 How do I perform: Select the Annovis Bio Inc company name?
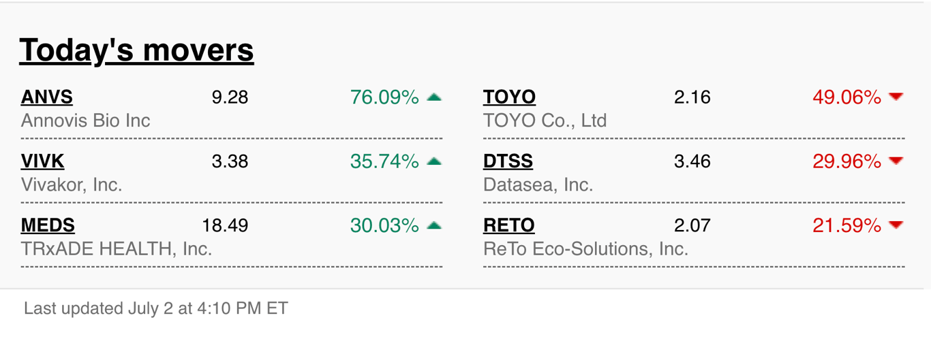(86, 121)
